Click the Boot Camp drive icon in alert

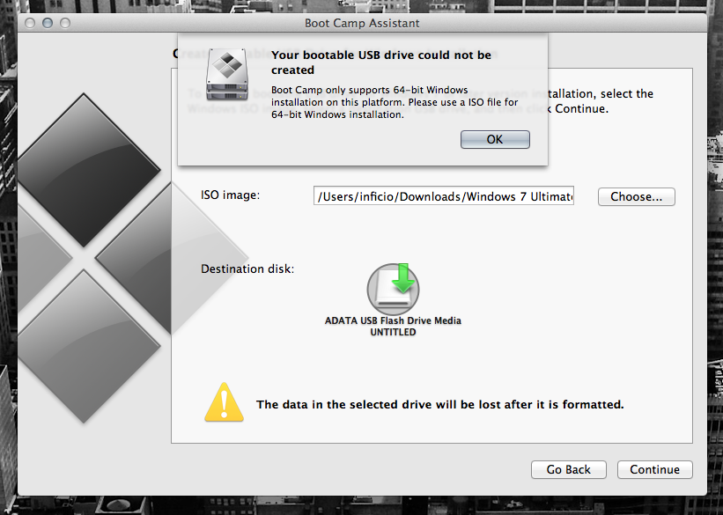227,74
